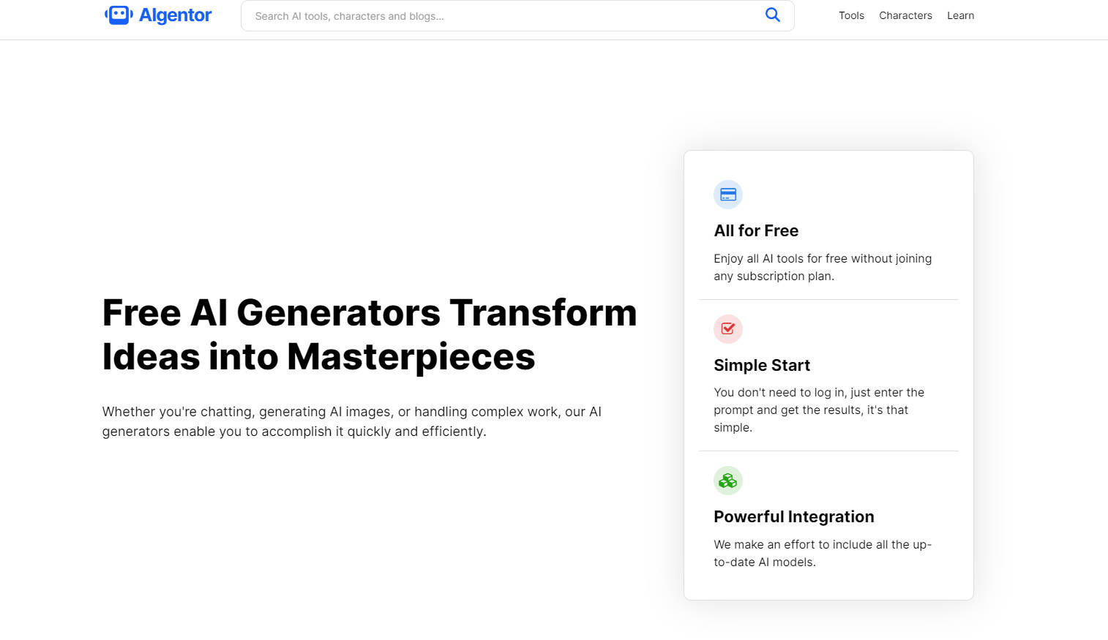Image resolution: width=1108 pixels, height=640 pixels.
Task: Click divider line above Powerful Integration section
Action: pos(828,451)
